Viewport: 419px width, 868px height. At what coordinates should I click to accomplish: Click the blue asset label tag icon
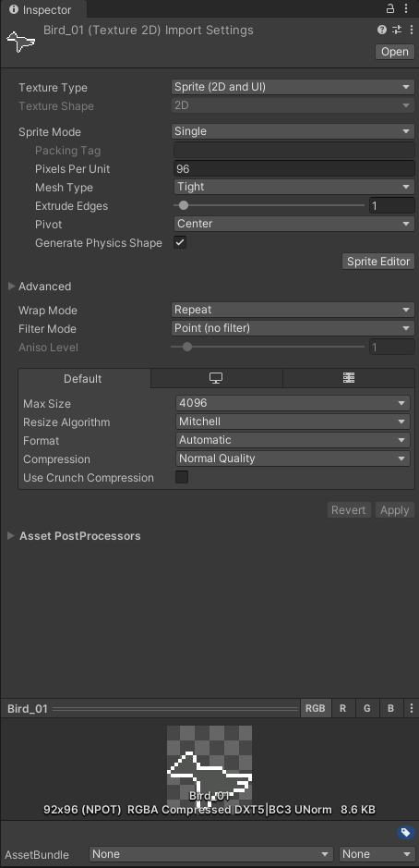[405, 833]
